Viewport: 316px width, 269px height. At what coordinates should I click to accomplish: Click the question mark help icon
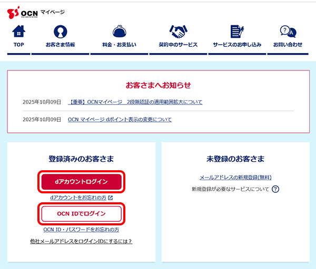[x=275, y=189]
